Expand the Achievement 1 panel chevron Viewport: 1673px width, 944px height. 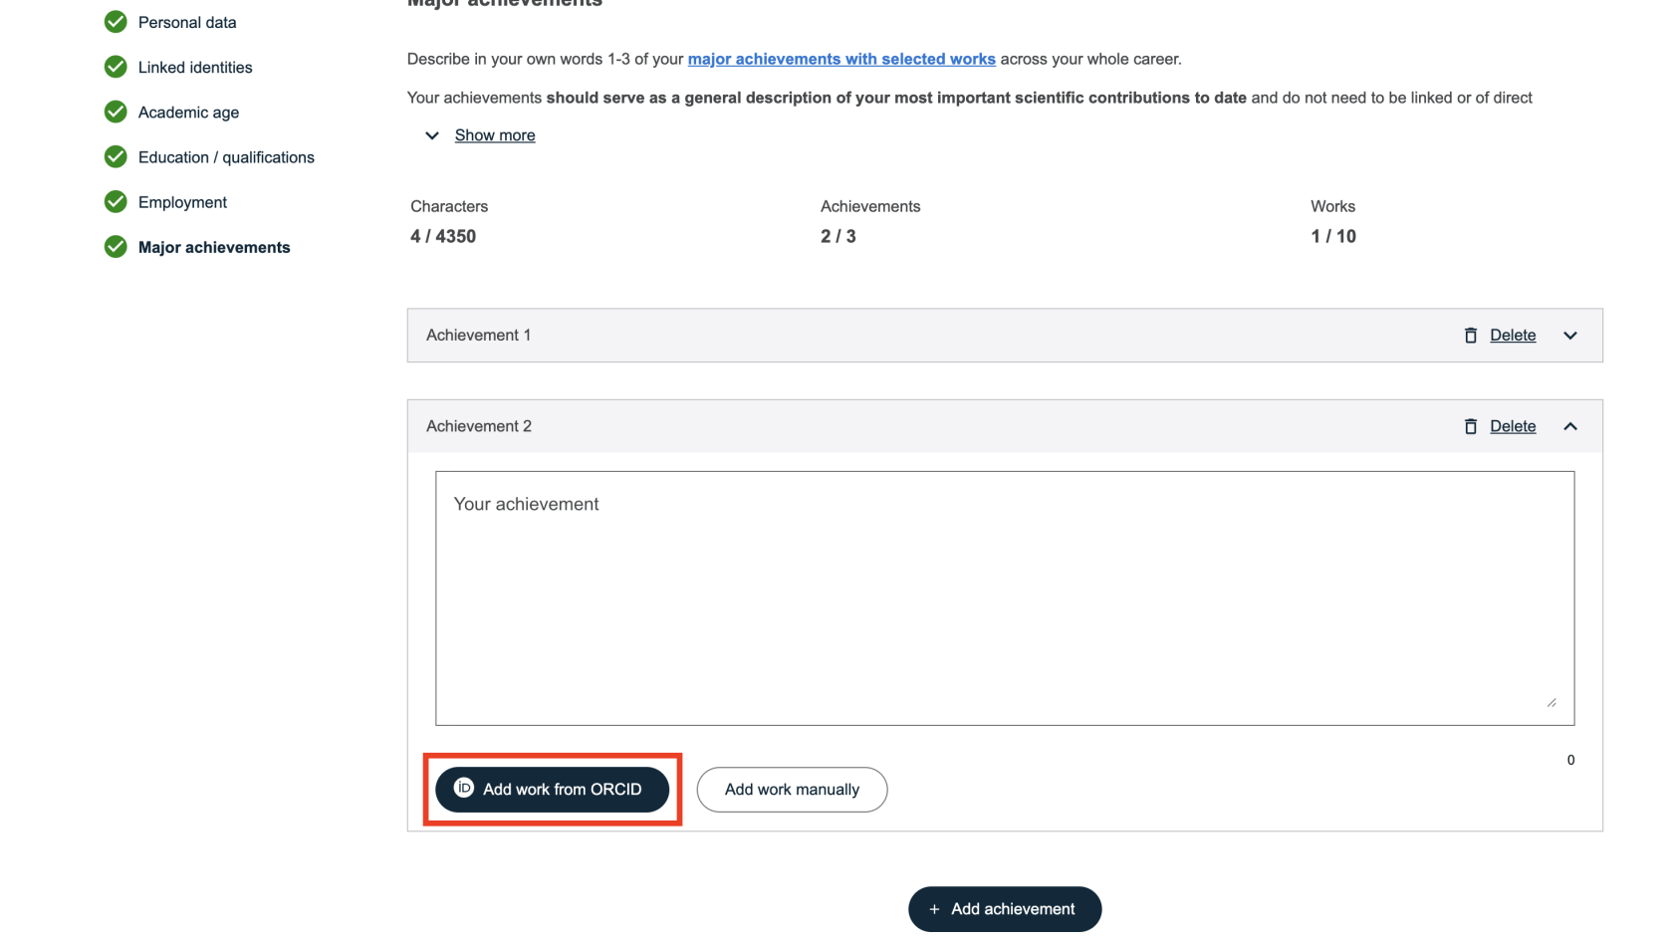[x=1570, y=336]
